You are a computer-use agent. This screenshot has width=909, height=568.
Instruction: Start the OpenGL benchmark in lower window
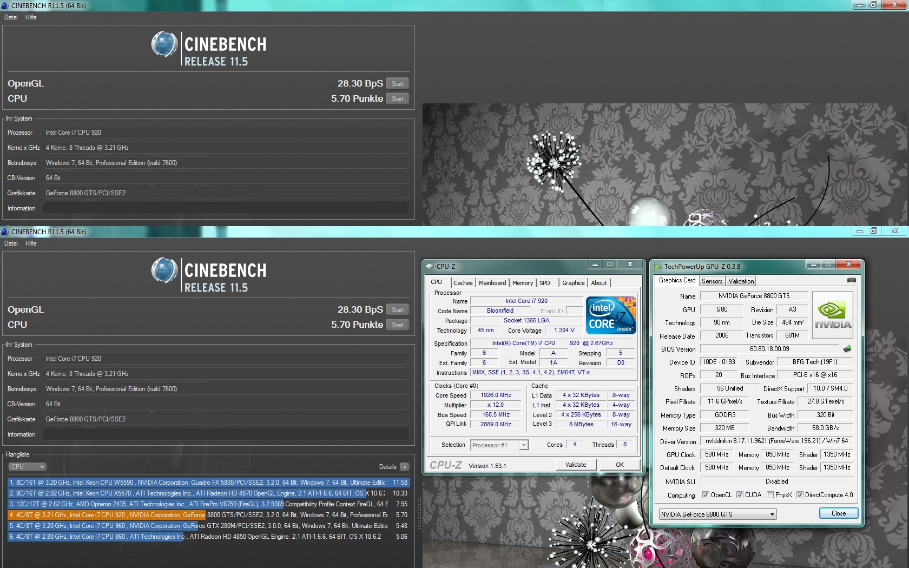click(x=397, y=310)
